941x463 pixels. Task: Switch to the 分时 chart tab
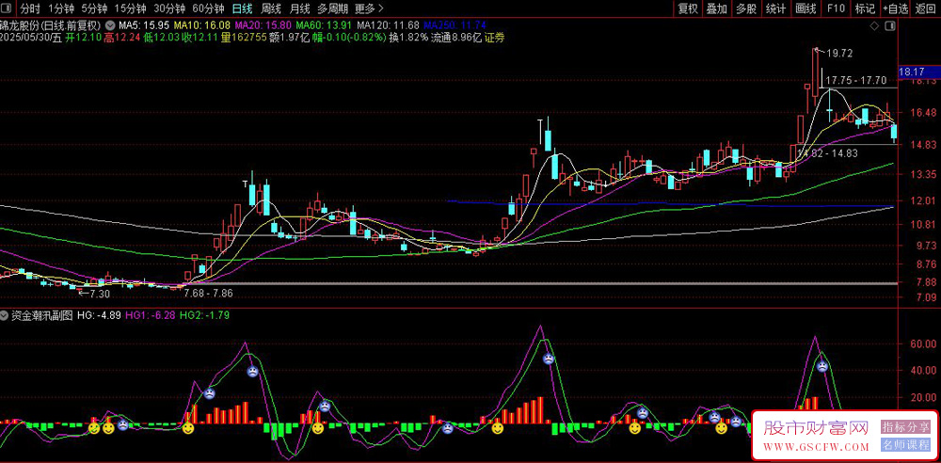pyautogui.click(x=30, y=9)
